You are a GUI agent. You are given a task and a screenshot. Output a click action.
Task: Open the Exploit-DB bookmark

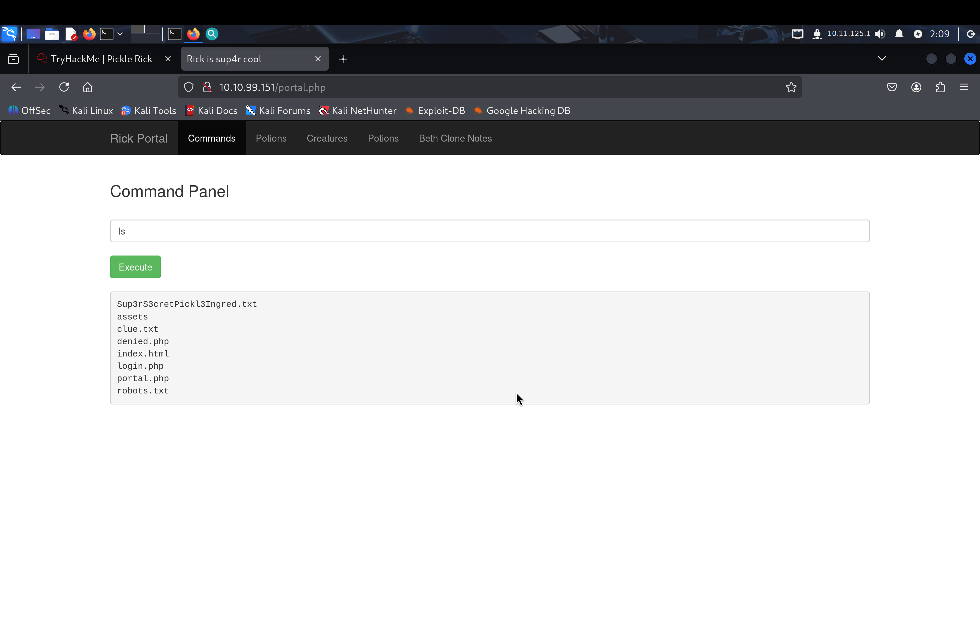coord(435,111)
